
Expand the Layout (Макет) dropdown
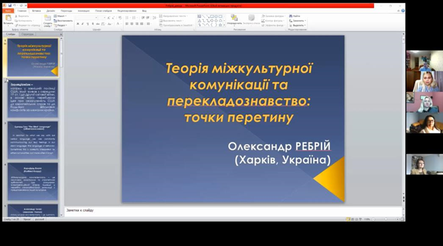pyautogui.click(x=59, y=16)
